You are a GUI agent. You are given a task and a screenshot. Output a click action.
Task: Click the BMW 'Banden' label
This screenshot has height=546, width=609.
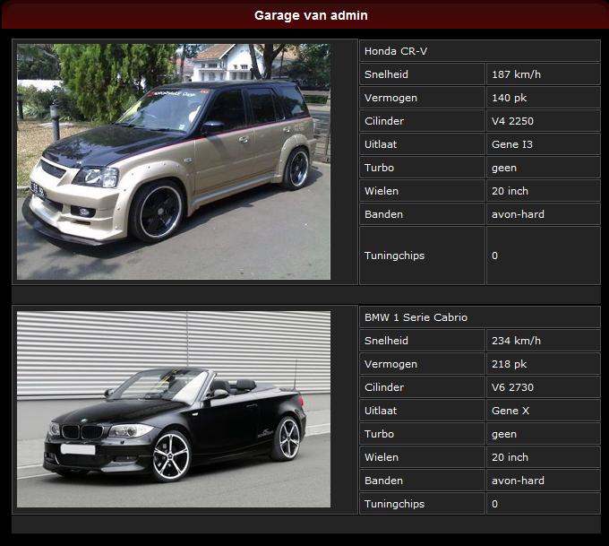(x=383, y=481)
